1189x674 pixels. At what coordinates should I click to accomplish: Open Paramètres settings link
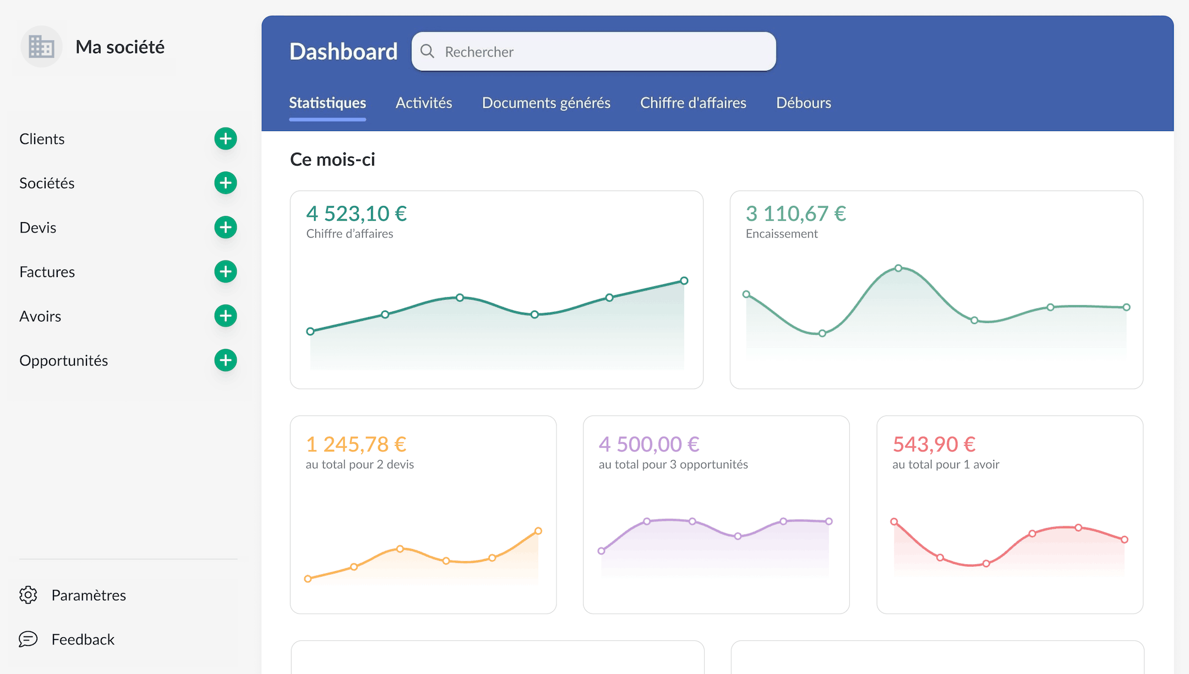click(89, 595)
